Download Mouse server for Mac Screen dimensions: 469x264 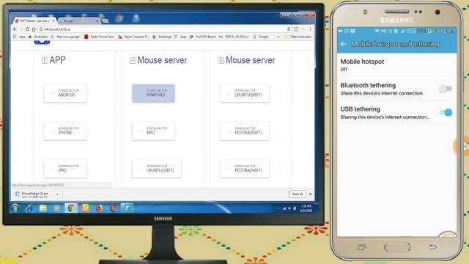(x=153, y=131)
